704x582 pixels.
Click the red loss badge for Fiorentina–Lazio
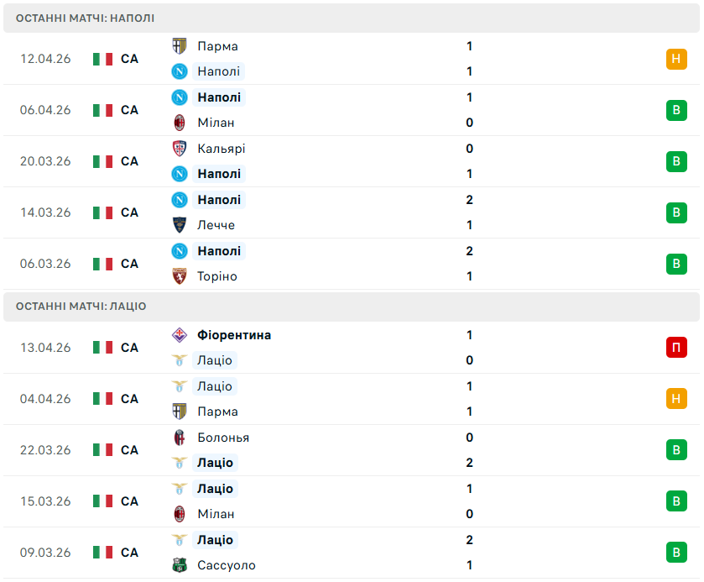(676, 348)
